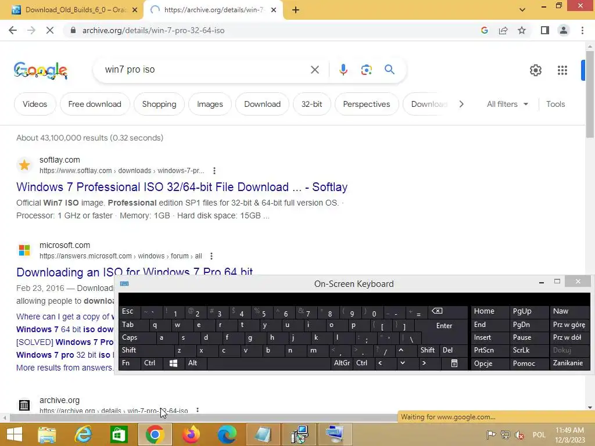Viewport: 595px width, 446px height.
Task: Toggle the right Shift key on the keyboard
Action: point(428,350)
